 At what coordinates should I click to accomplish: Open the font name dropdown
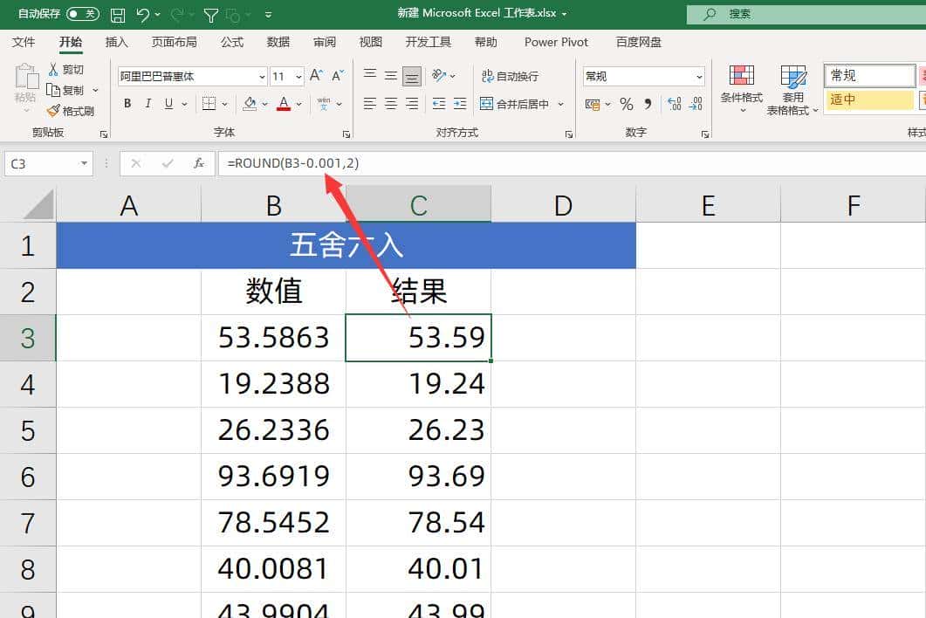[x=260, y=76]
